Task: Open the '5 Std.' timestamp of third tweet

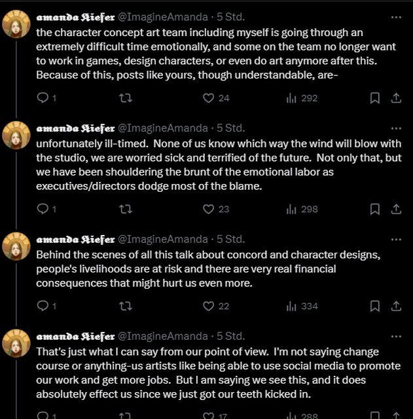Action: pos(231,238)
